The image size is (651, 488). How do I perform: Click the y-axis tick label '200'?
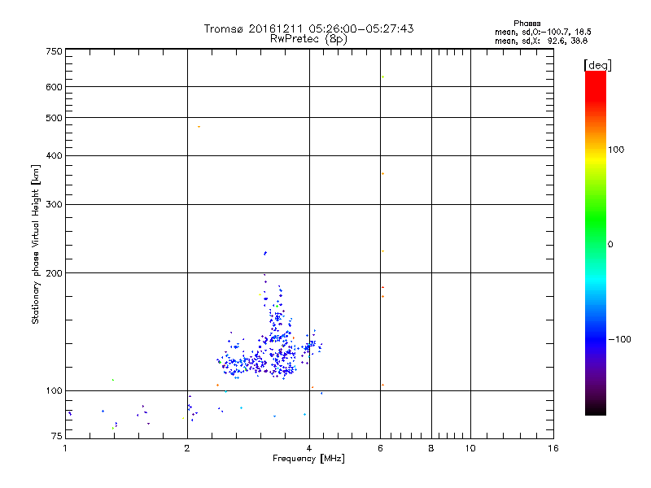[x=54, y=273]
